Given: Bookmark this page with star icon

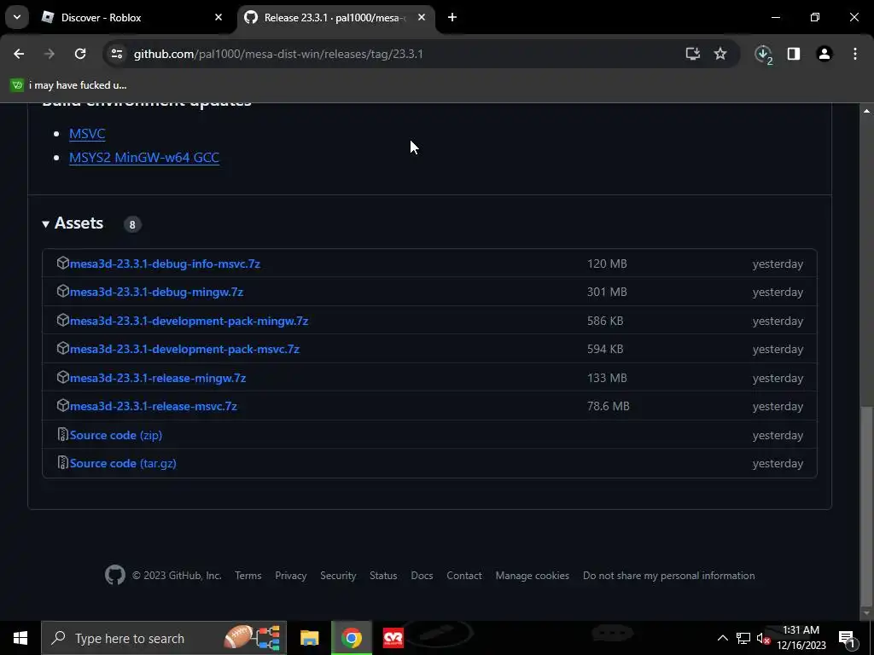Looking at the screenshot, I should point(720,54).
